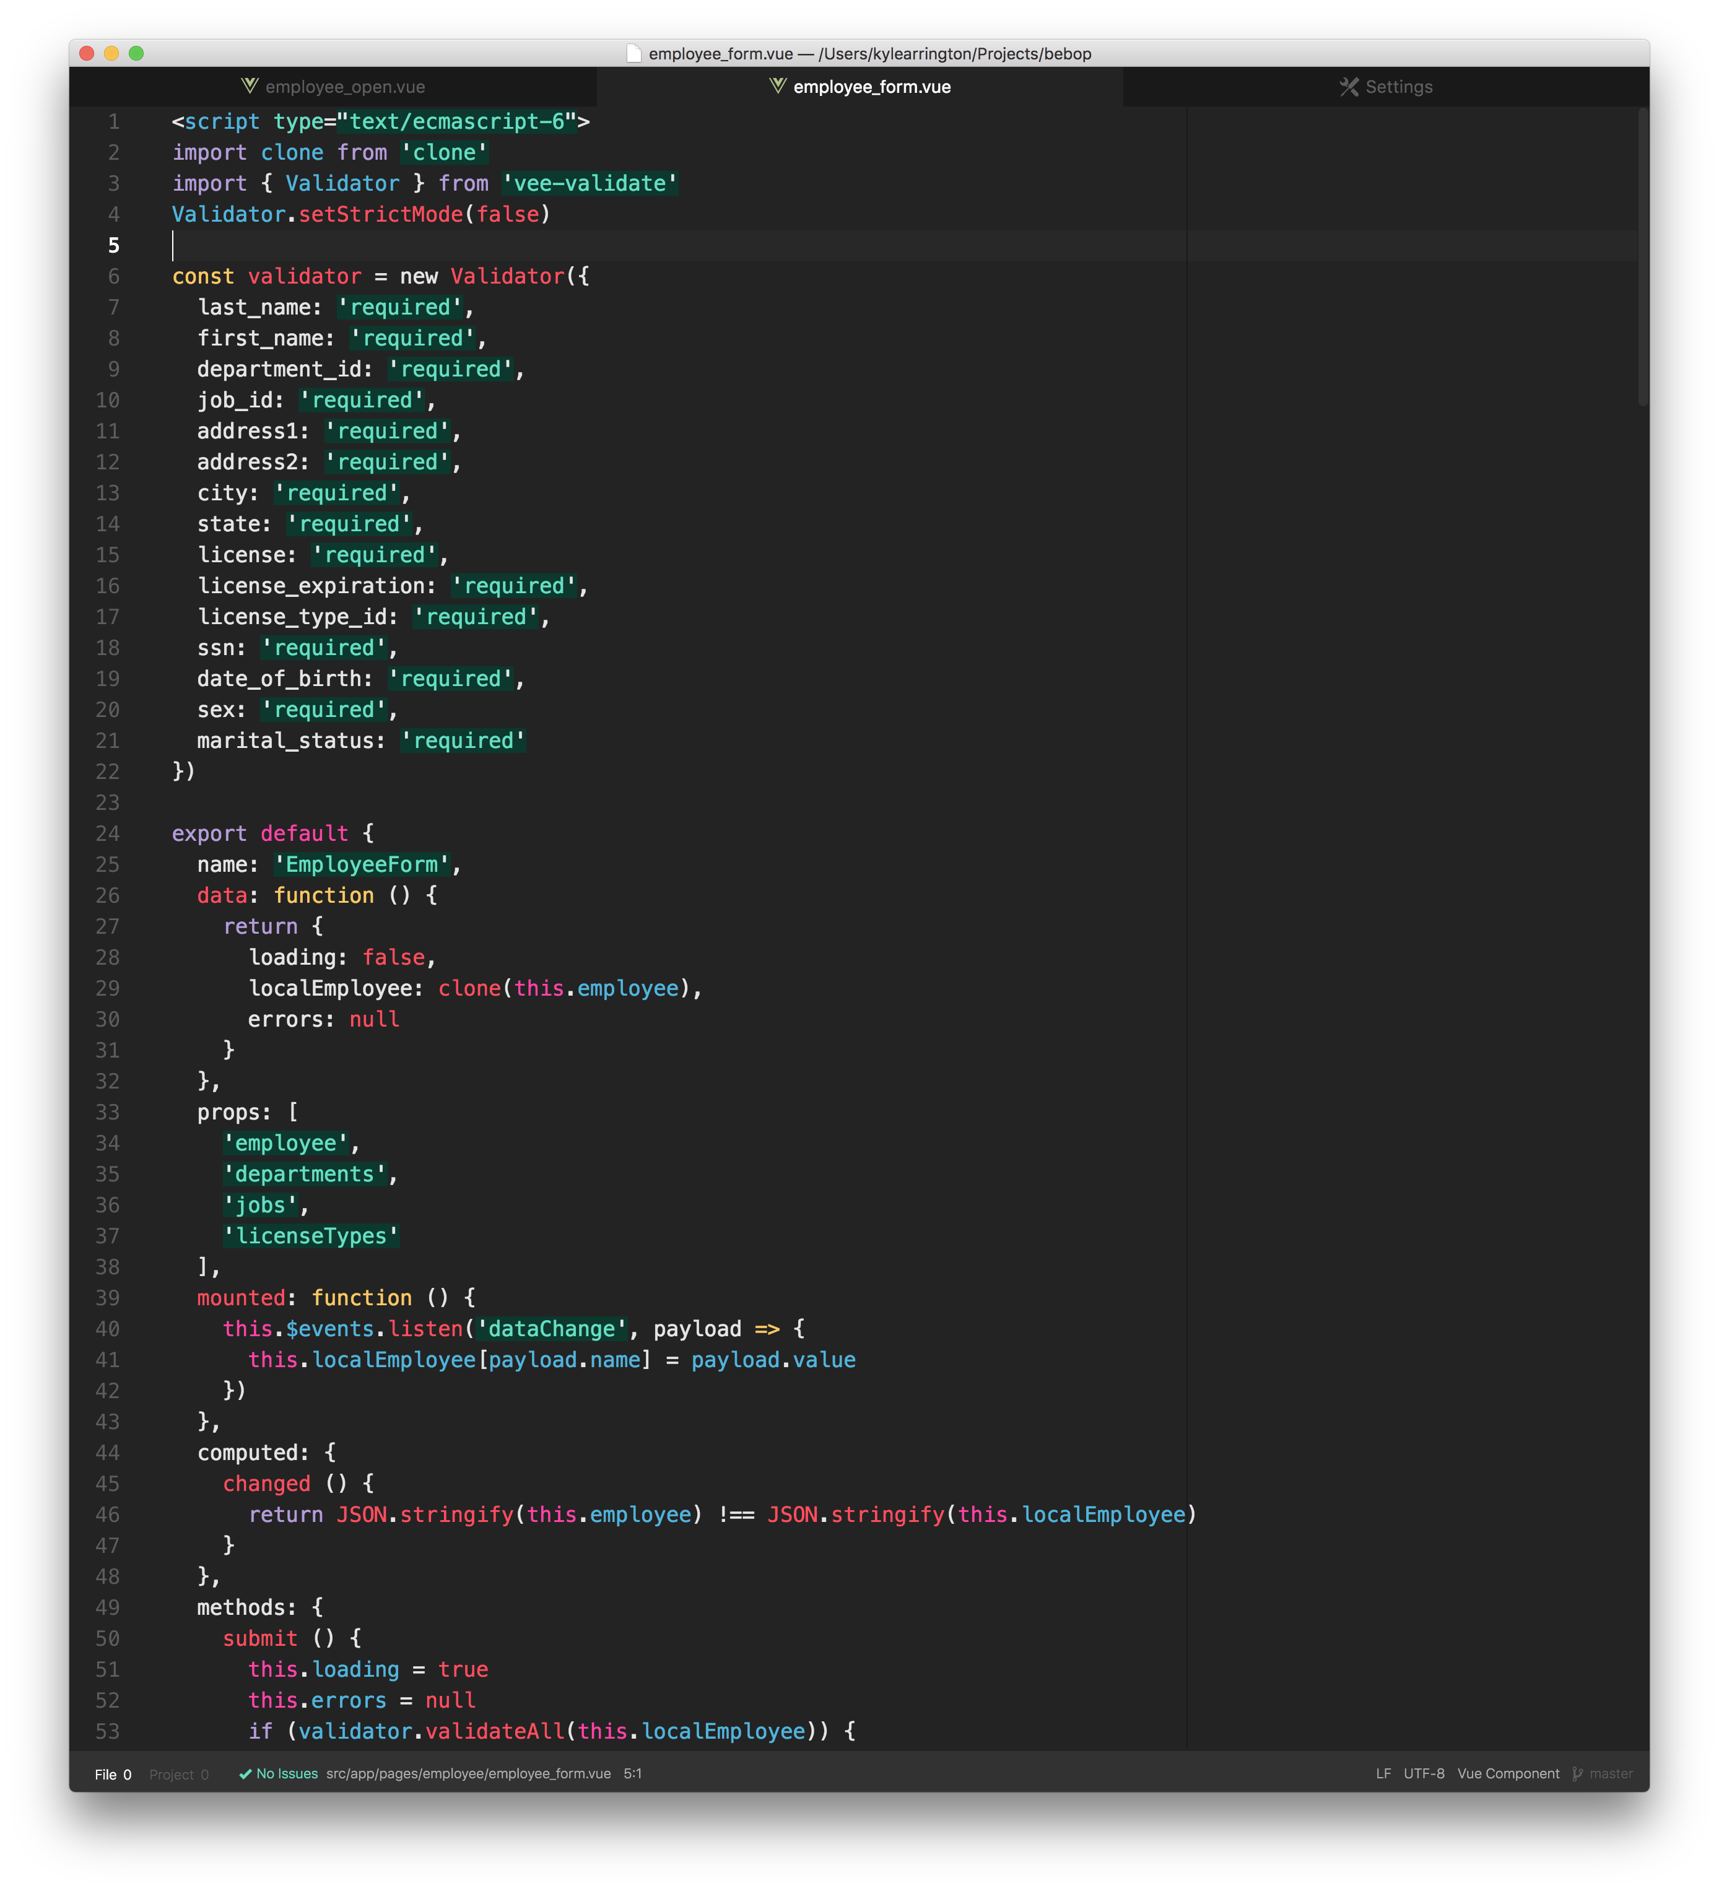This screenshot has width=1719, height=1891.
Task: Click line number 24 in the gutter
Action: click(108, 834)
